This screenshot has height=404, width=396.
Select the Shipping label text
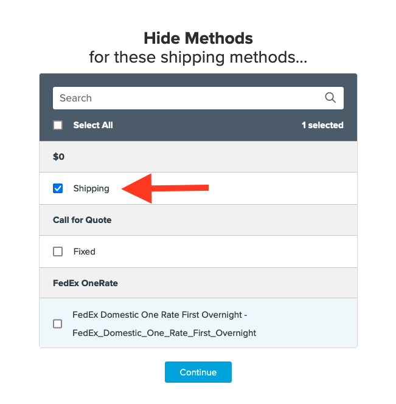(91, 188)
